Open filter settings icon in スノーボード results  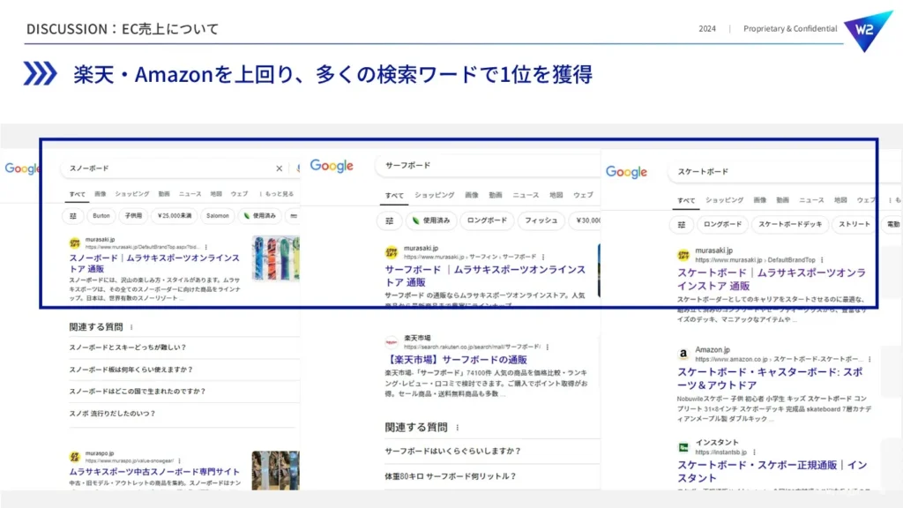[x=73, y=216]
